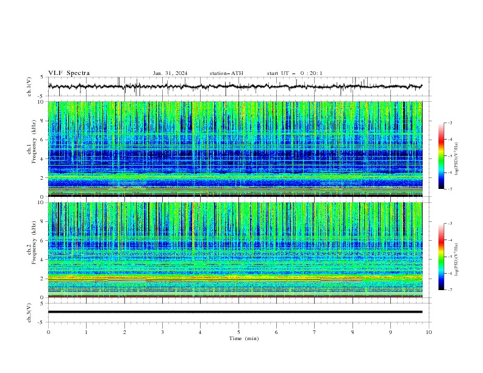Screen dimensions: 483x373
Task: Click the 0 minute tick on time axis
Action: click(x=48, y=332)
